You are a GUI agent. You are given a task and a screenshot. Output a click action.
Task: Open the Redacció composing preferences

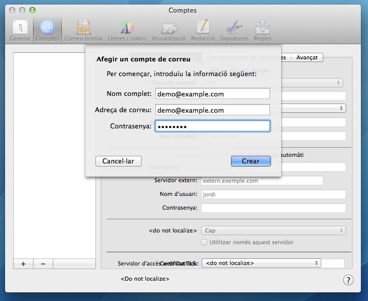[203, 30]
